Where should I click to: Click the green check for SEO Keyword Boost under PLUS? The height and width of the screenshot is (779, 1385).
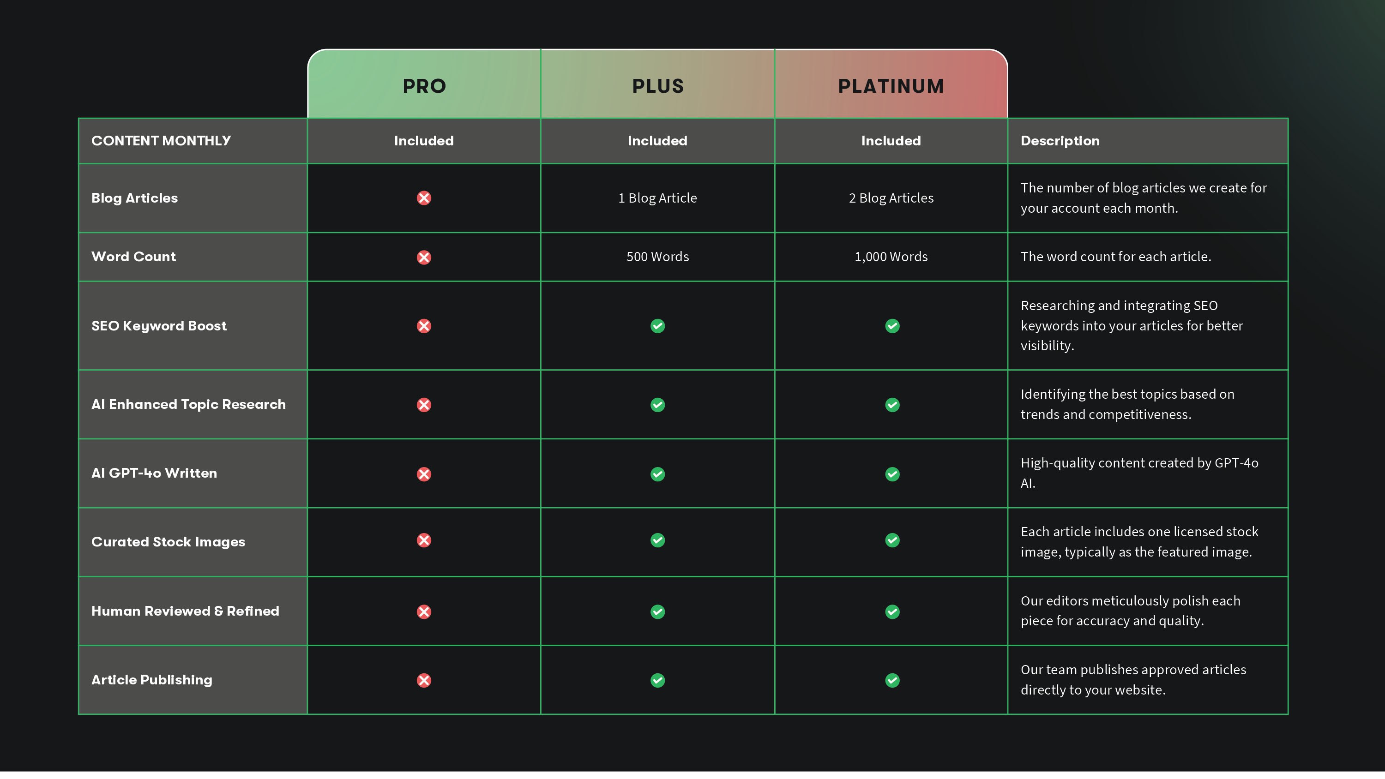coord(657,326)
